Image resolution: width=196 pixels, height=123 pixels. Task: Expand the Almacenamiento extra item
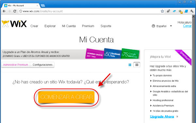163,86
